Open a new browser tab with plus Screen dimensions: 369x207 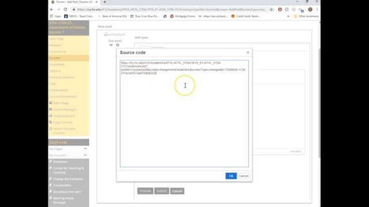click(x=105, y=2)
